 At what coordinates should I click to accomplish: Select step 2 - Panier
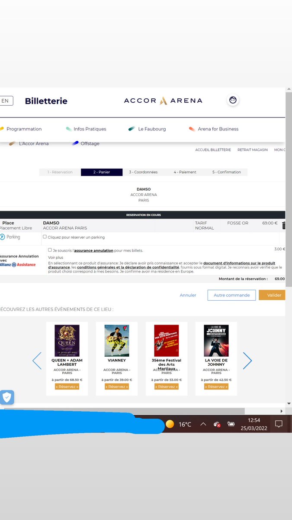(102, 172)
